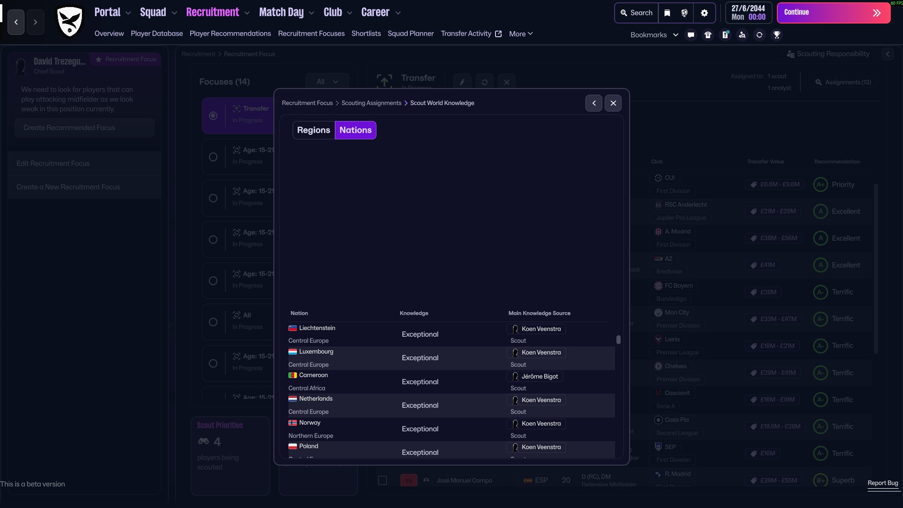
Task: Click the Knowledge column header
Action: coord(414,313)
